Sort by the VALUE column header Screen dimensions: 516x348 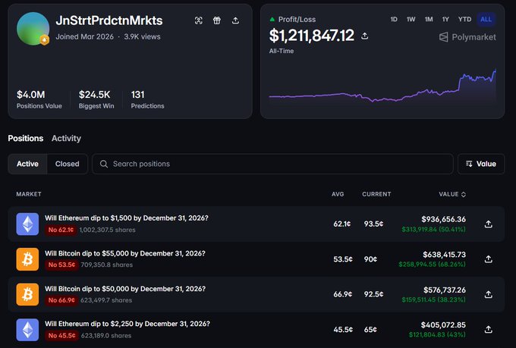452,194
